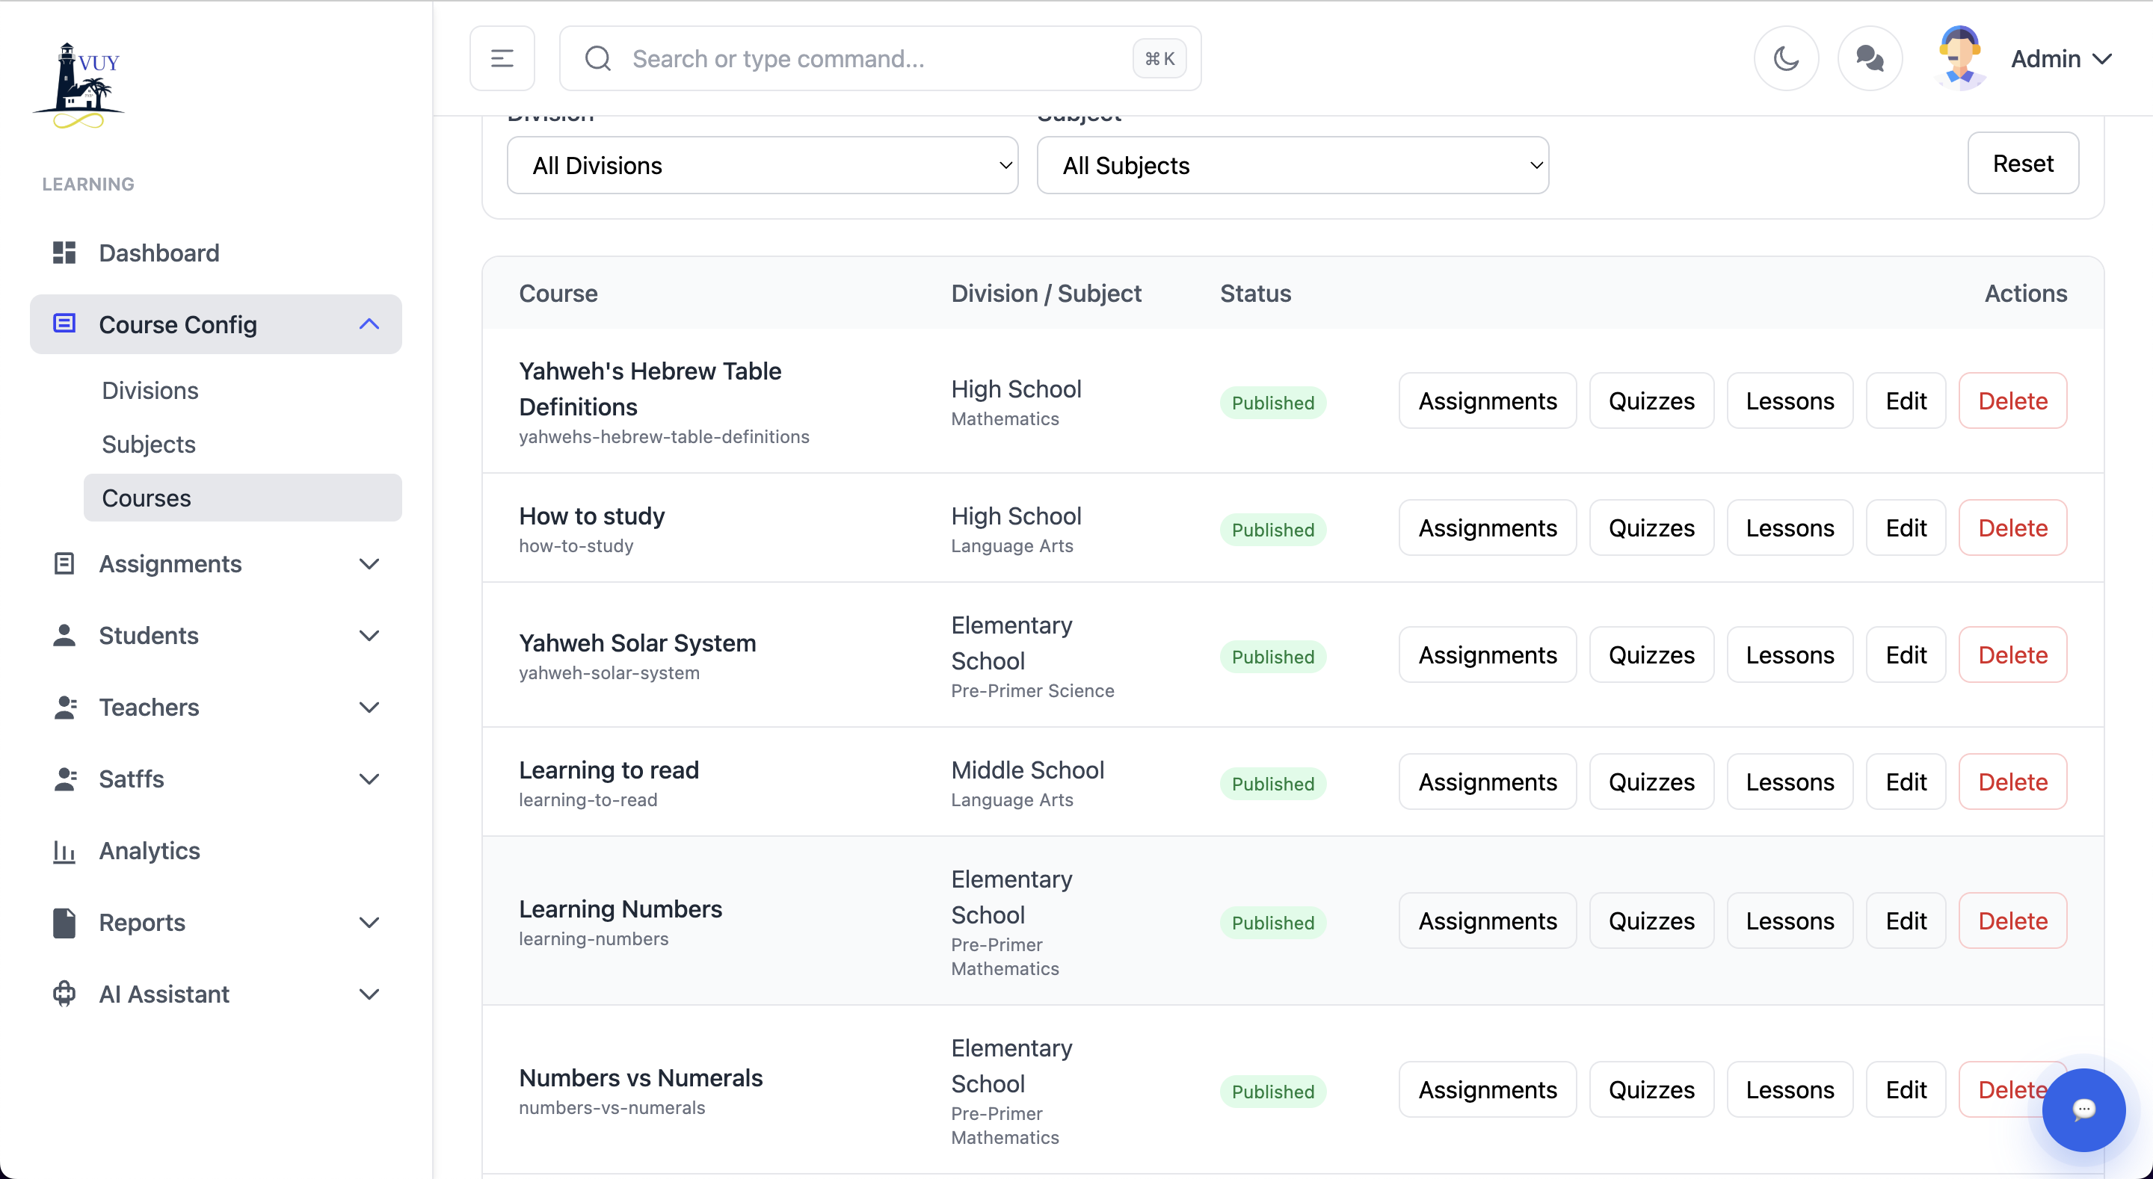This screenshot has width=2153, height=1179.
Task: Open Lessons for Learning to read
Action: tap(1789, 782)
